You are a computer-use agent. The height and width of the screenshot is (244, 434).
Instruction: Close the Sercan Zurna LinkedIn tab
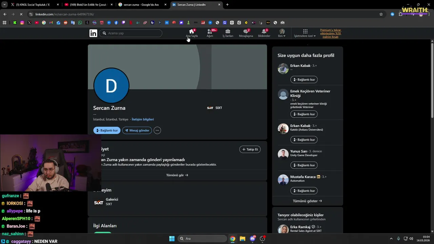[219, 5]
